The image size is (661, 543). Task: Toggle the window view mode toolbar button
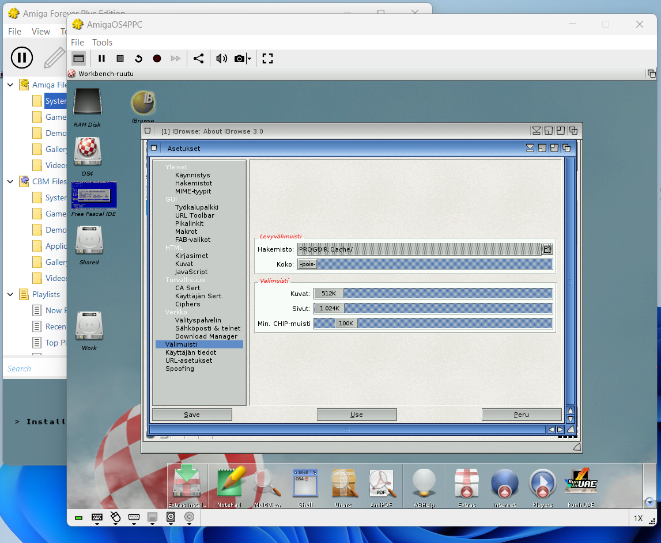click(79, 59)
